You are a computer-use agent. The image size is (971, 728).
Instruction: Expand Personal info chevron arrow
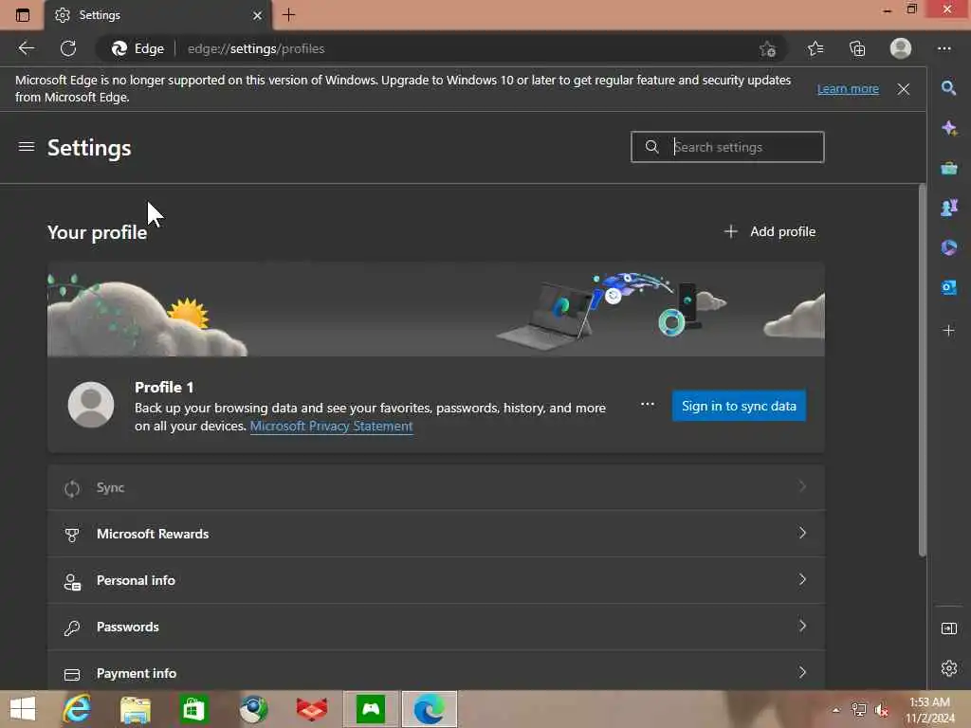coord(802,579)
